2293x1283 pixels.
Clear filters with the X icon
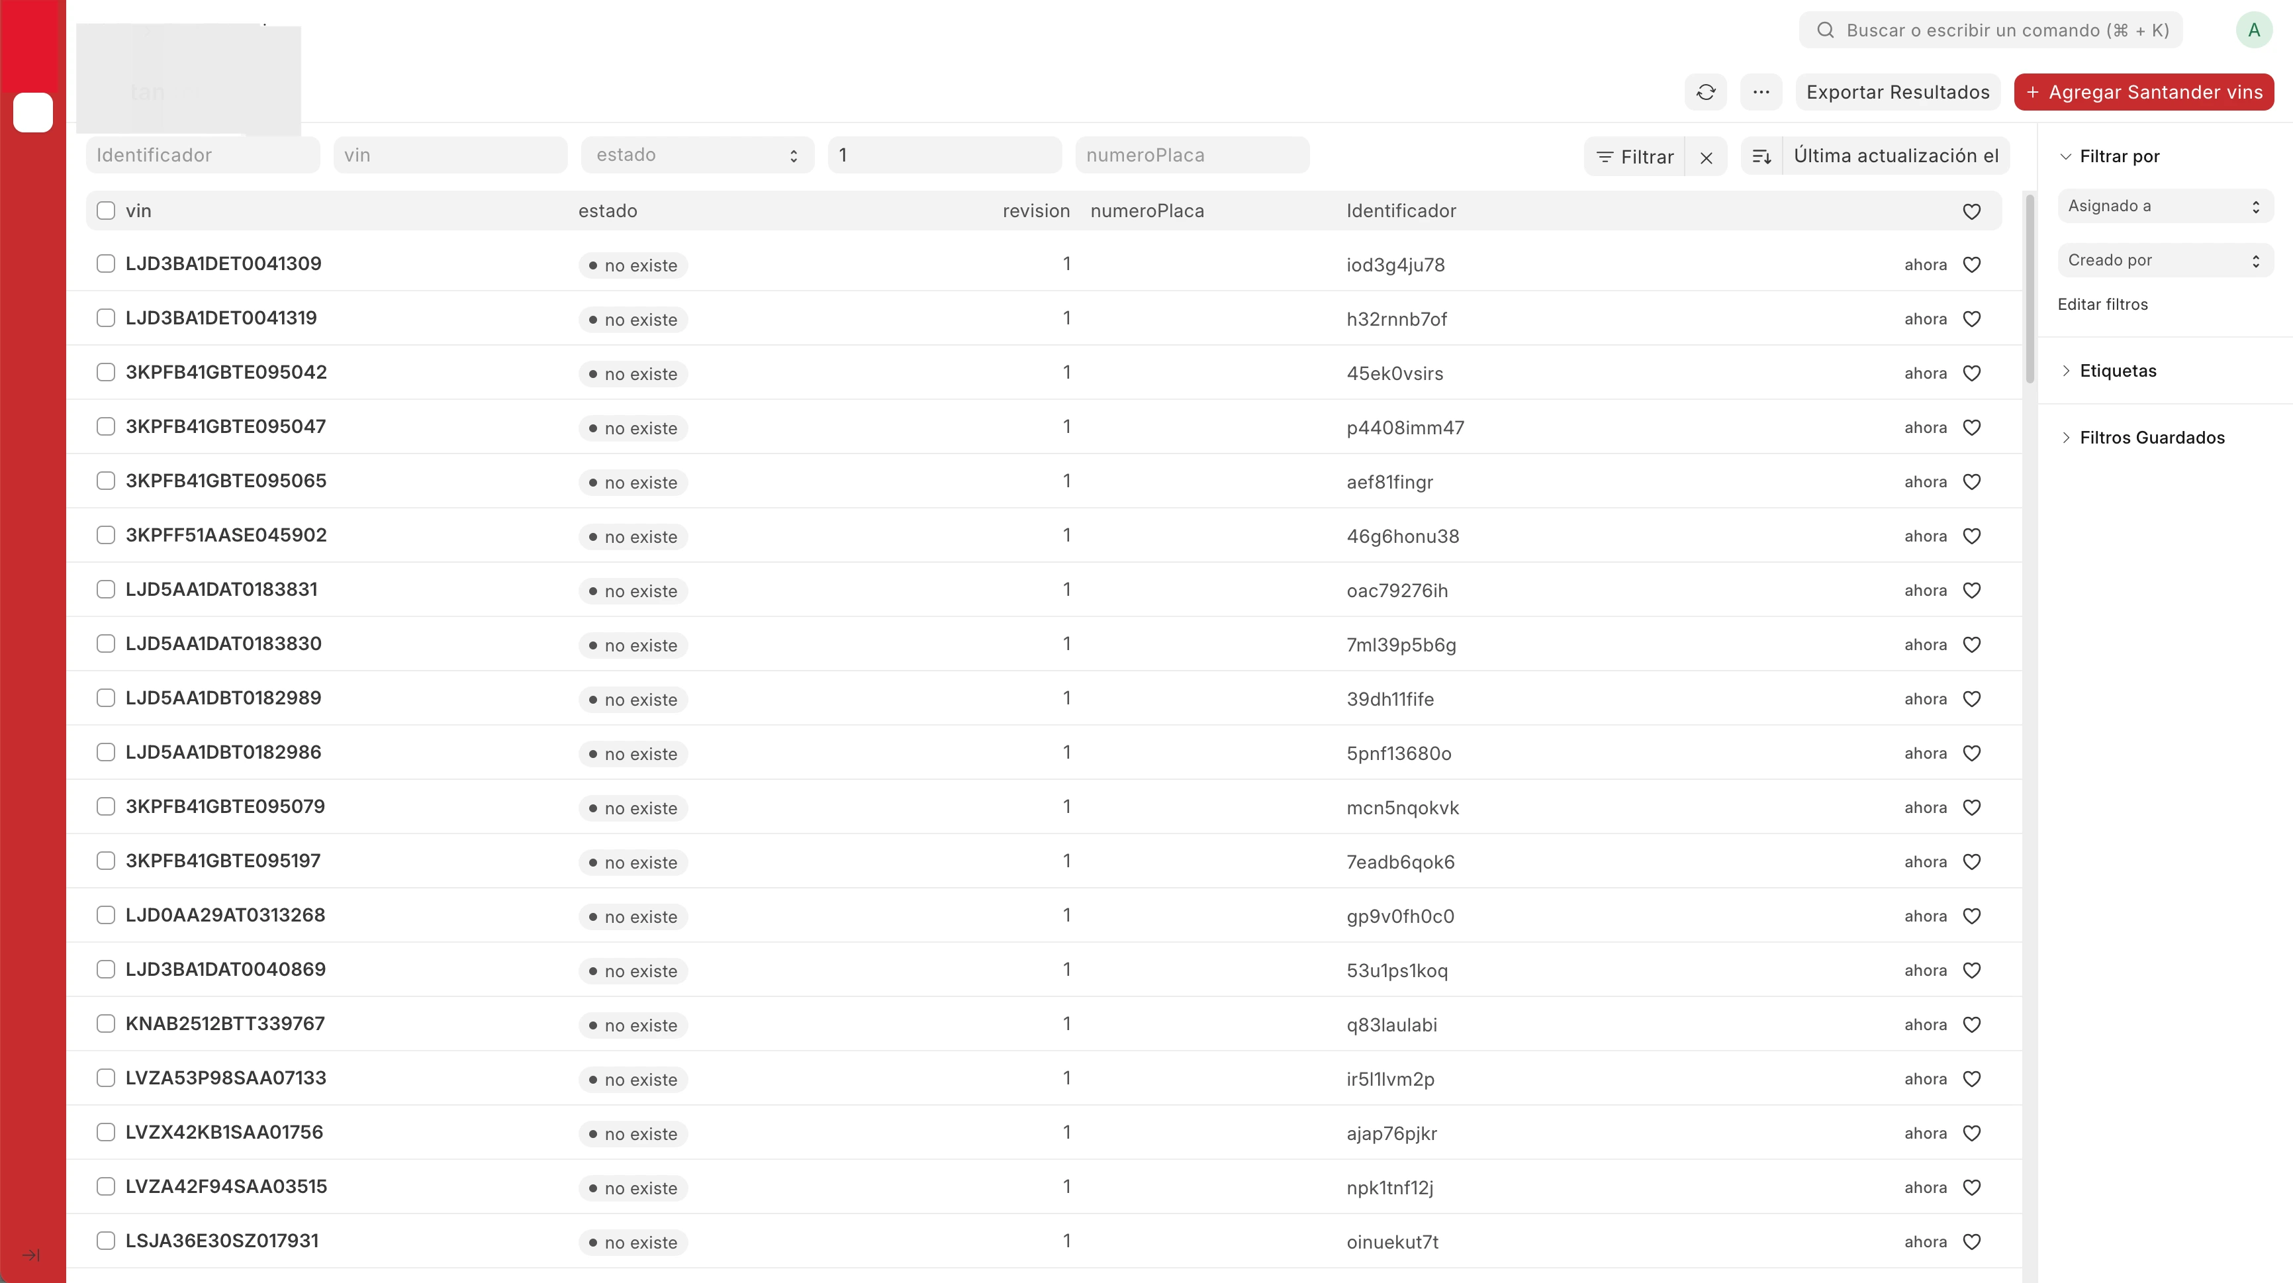point(1707,157)
